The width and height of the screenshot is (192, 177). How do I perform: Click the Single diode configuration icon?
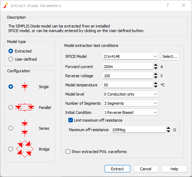[25, 86]
